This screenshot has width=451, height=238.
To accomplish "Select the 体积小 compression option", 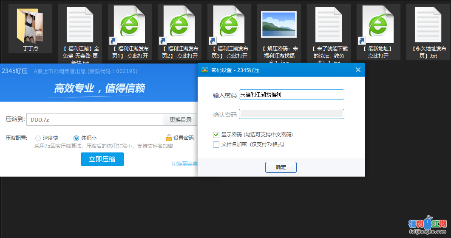I will pos(77,138).
